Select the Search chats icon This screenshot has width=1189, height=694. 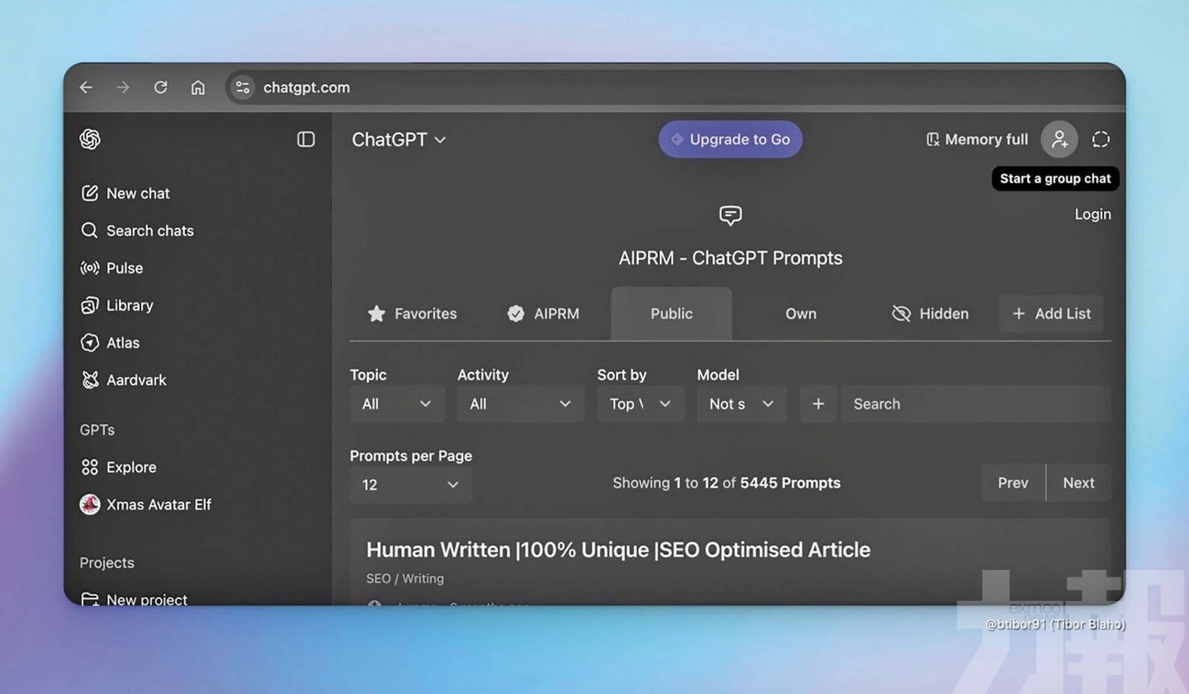click(x=149, y=230)
